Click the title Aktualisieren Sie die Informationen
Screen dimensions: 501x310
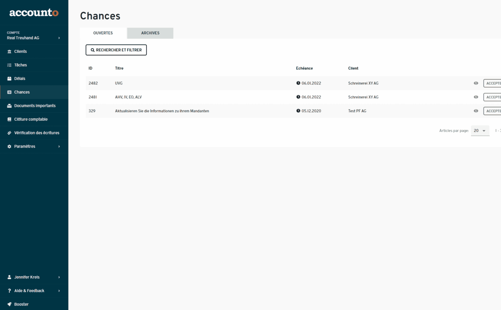162,111
